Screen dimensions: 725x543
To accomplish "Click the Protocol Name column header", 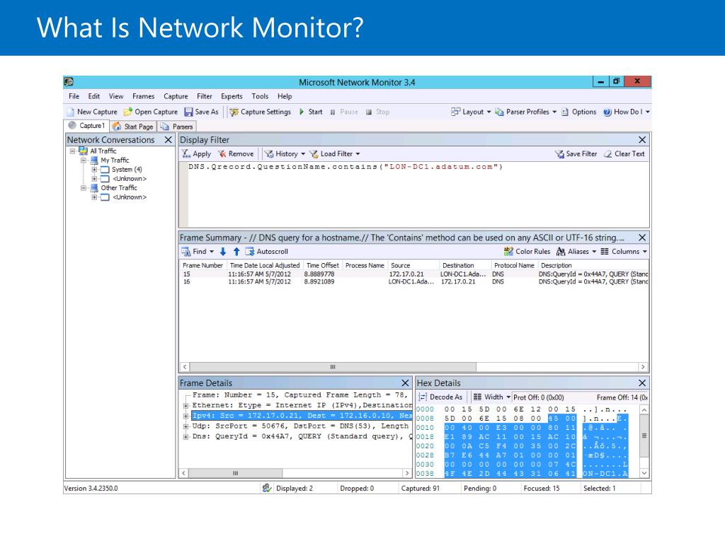I will pyautogui.click(x=514, y=266).
